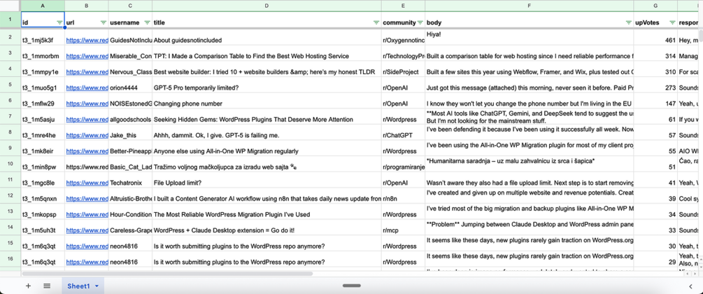Open the filter menu for title column
The height and width of the screenshot is (294, 703).
point(376,22)
